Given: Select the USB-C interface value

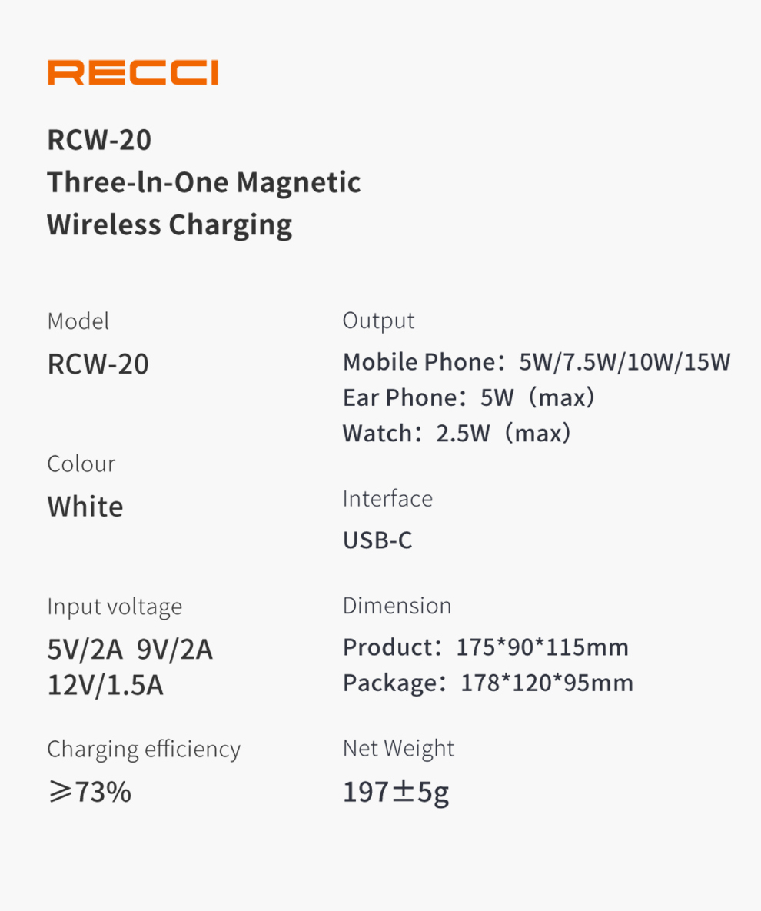Looking at the screenshot, I should coord(377,540).
